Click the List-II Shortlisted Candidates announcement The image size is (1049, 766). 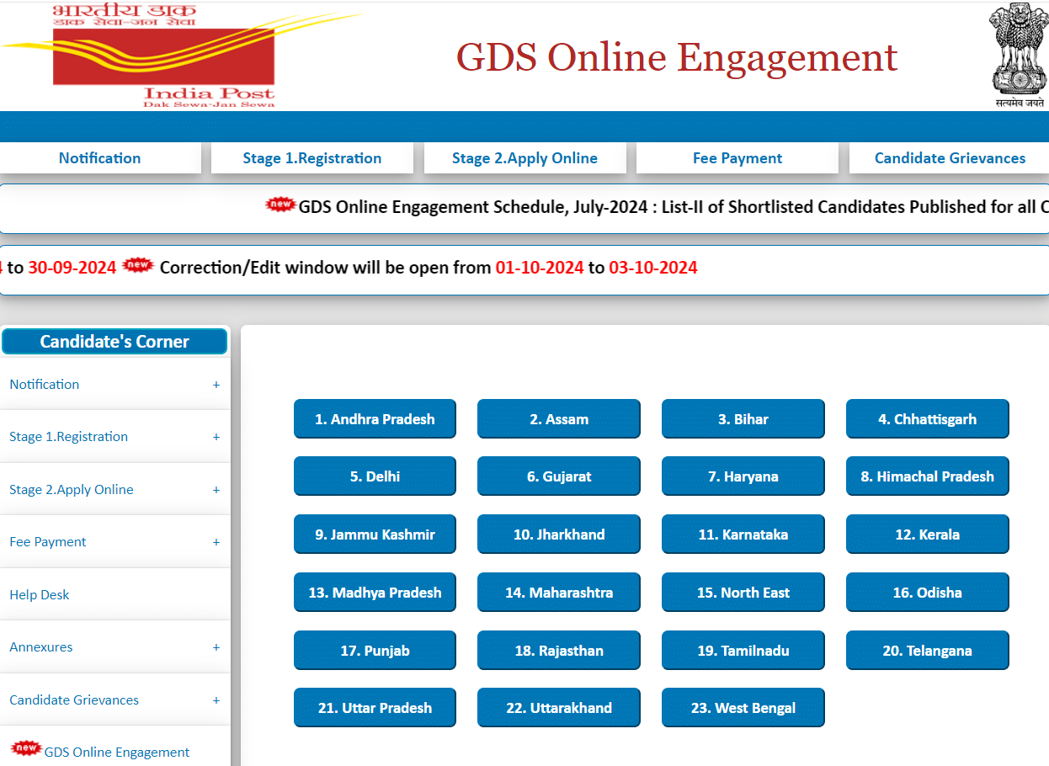point(674,207)
